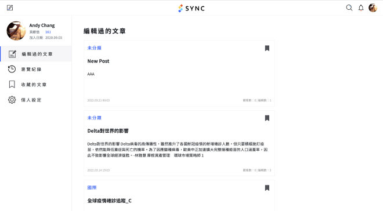Toggle bookmark on New Post card

[x=267, y=48]
